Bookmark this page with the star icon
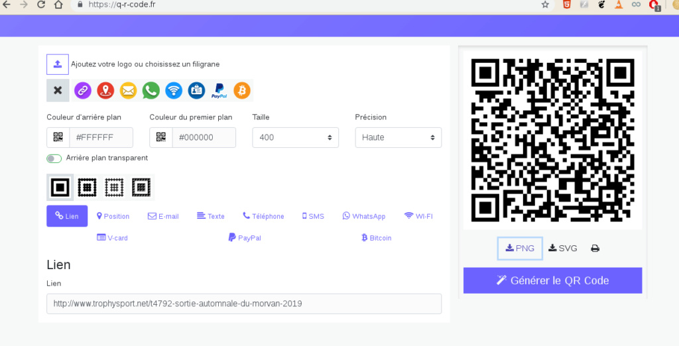 [x=545, y=5]
